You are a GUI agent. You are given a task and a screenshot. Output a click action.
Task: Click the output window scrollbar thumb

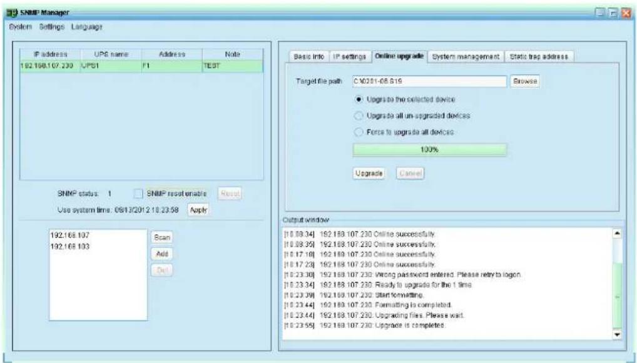tap(617, 296)
